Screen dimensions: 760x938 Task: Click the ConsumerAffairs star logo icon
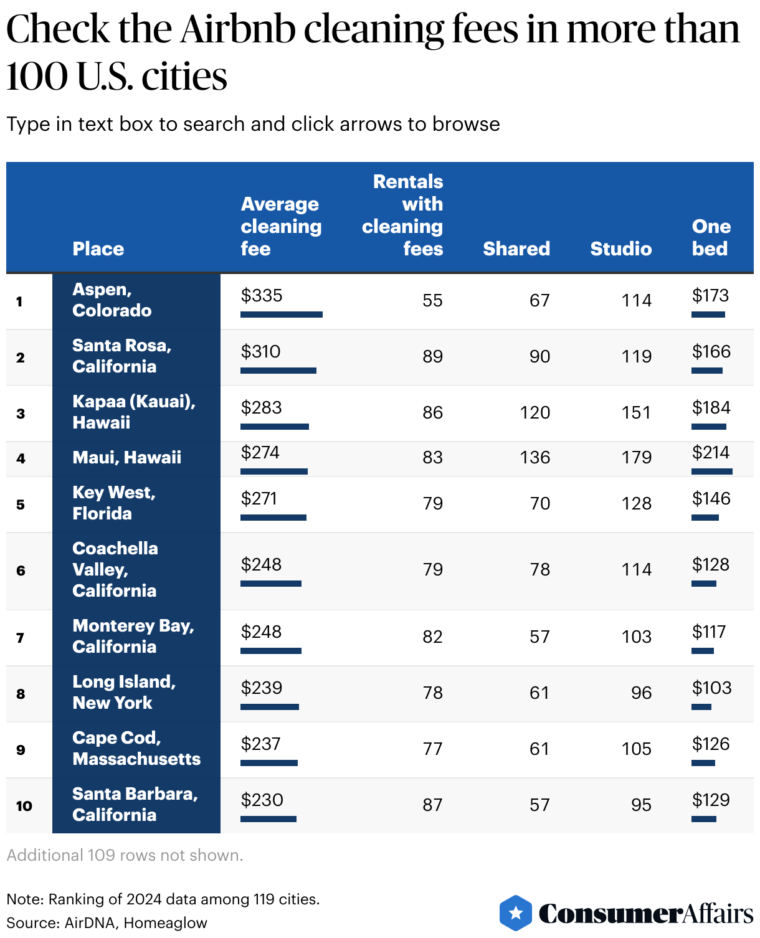[x=516, y=913]
